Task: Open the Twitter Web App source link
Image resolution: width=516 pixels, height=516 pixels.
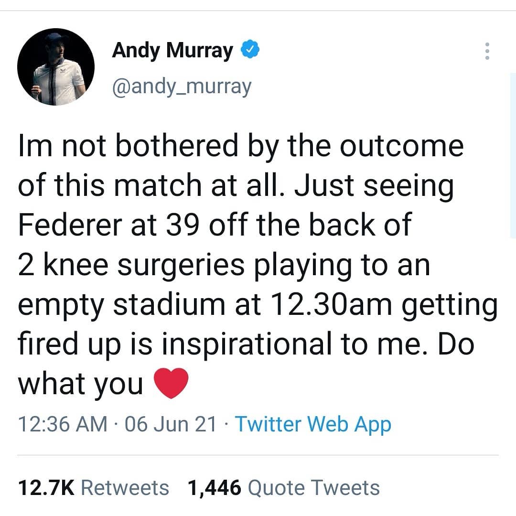Action: click(313, 424)
